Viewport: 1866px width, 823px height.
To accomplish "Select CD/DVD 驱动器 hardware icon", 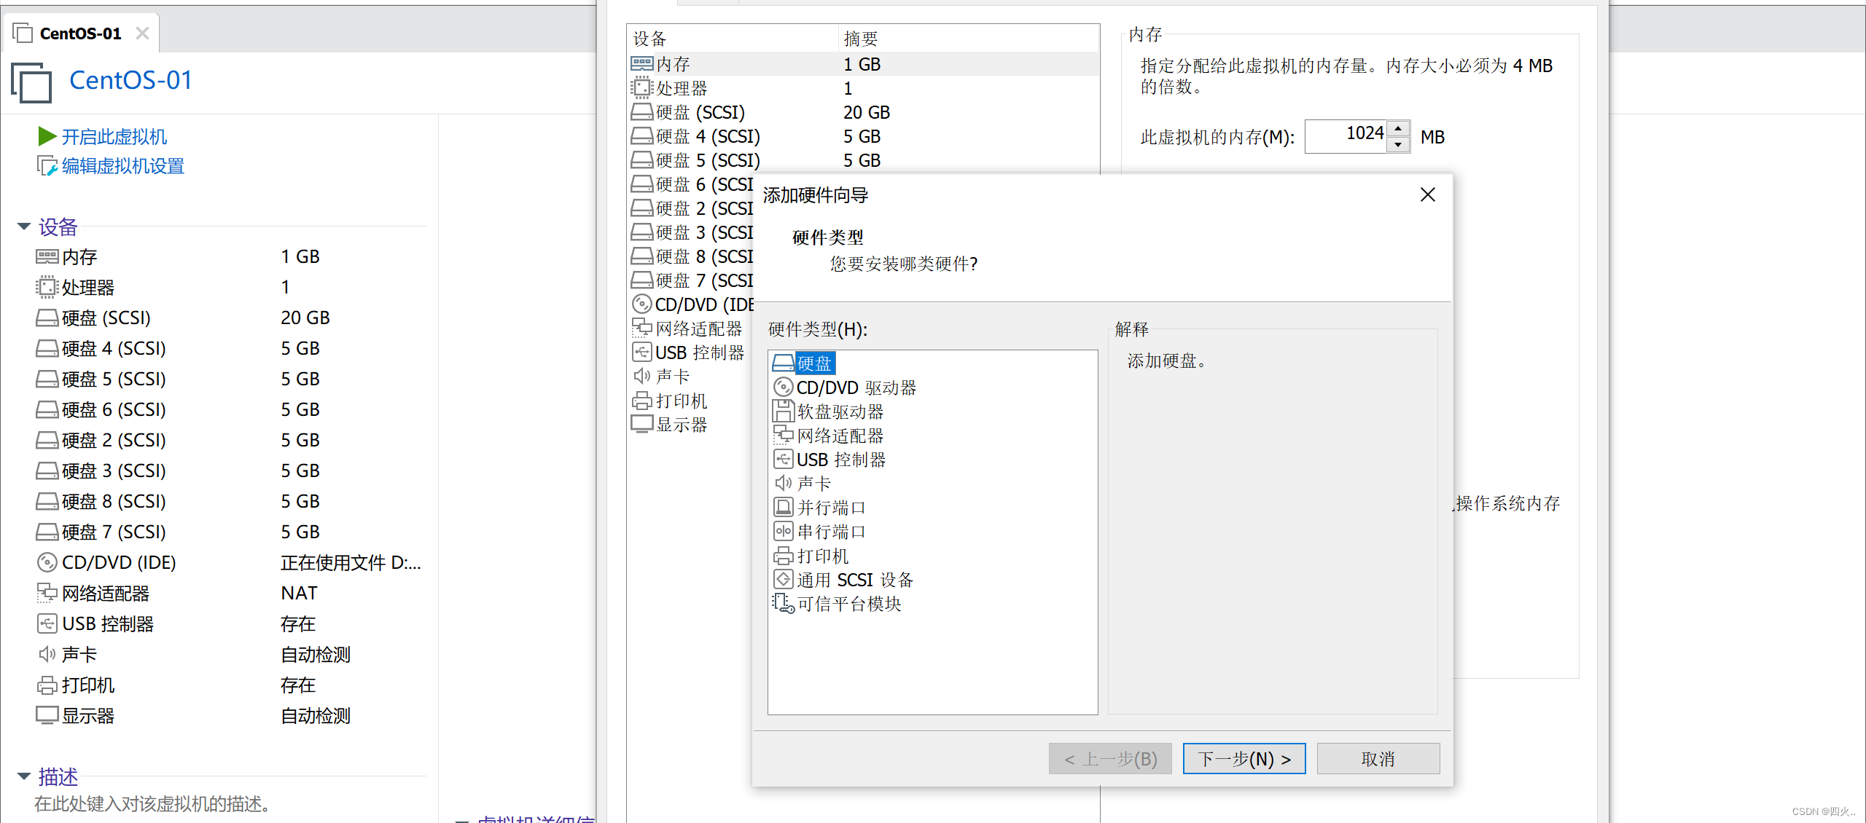I will 783,387.
